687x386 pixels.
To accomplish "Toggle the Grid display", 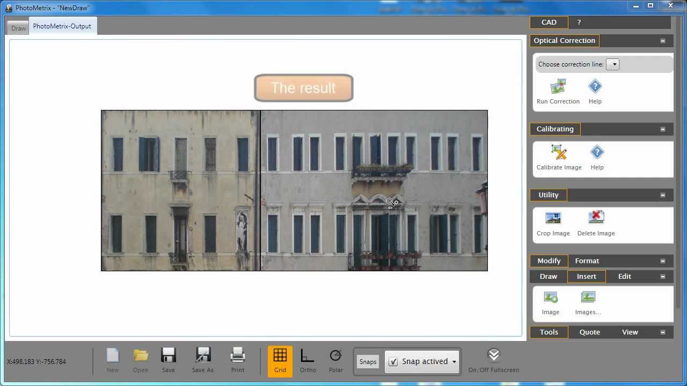I will pos(280,361).
